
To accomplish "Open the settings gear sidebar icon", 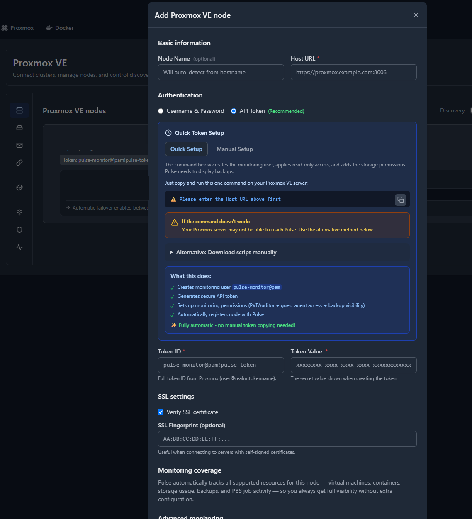I will pyautogui.click(x=19, y=212).
